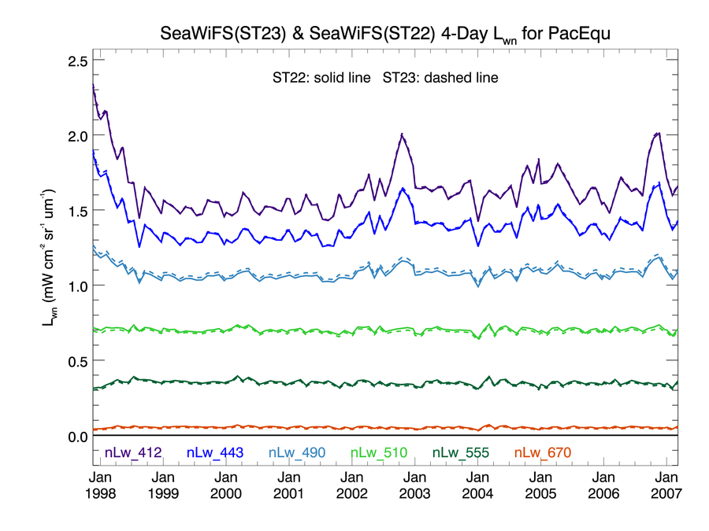The width and height of the screenshot is (709, 531).
Task: Select the y-axis tick label 2.0
Action: tap(78, 136)
